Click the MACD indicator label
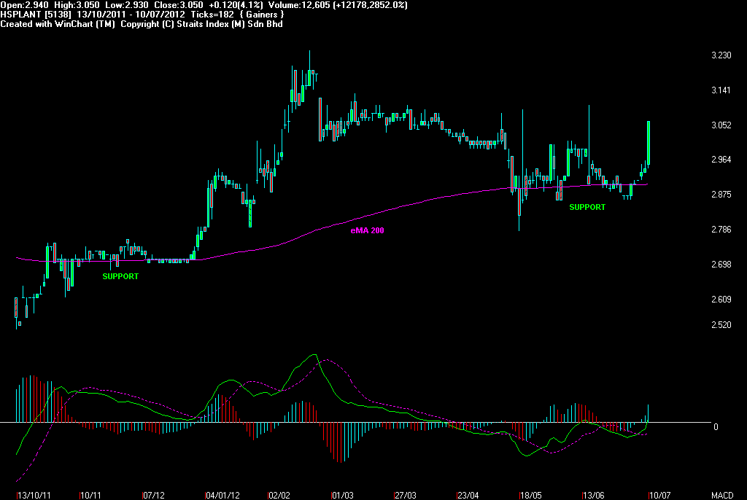Image resolution: width=747 pixels, height=500 pixels. pos(722,495)
